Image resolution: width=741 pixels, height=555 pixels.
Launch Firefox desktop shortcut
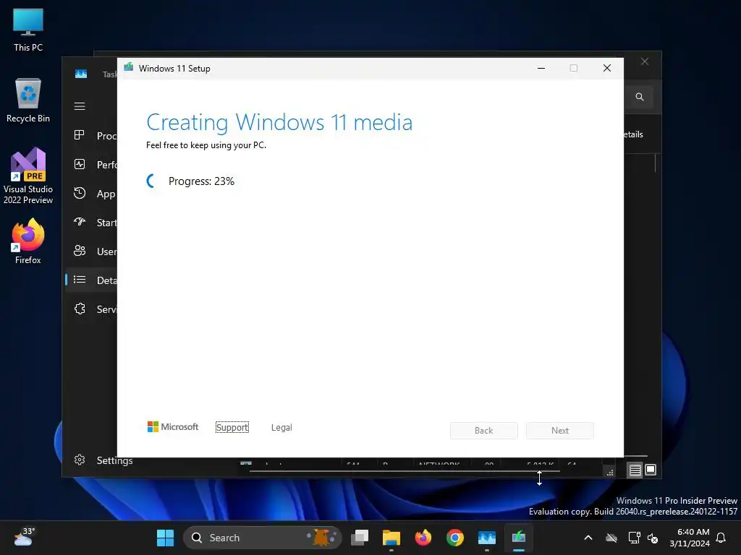[28, 241]
